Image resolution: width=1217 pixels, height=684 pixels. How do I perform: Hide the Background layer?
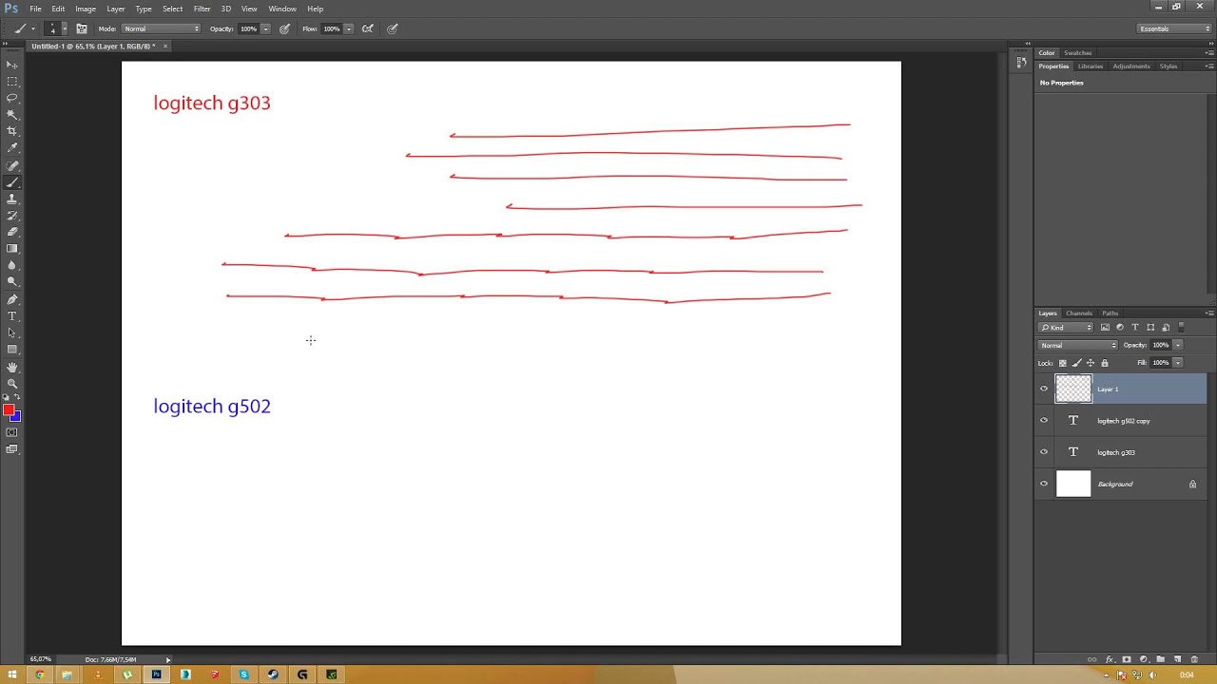tap(1044, 484)
